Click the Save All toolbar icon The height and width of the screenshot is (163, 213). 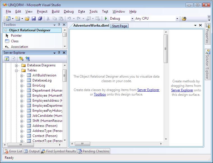click(40, 18)
